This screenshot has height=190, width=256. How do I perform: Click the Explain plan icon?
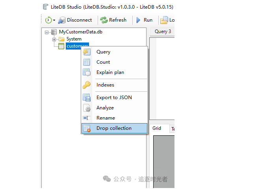(x=87, y=72)
